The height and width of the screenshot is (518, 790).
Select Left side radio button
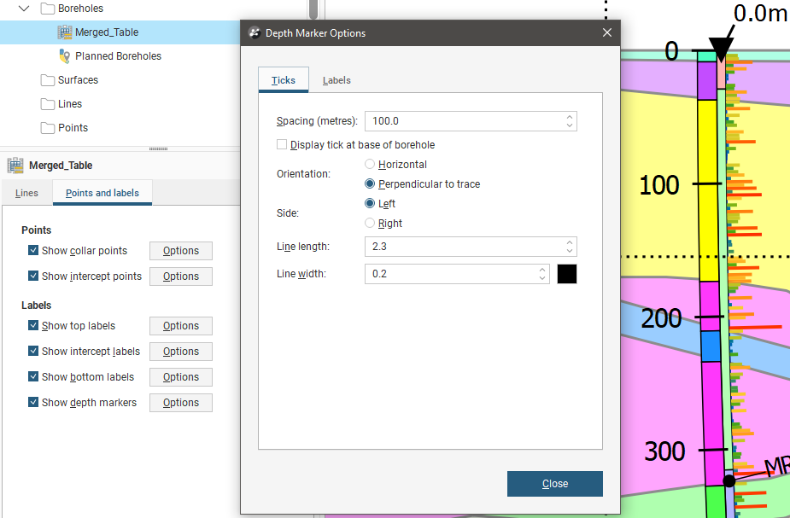[x=370, y=203]
